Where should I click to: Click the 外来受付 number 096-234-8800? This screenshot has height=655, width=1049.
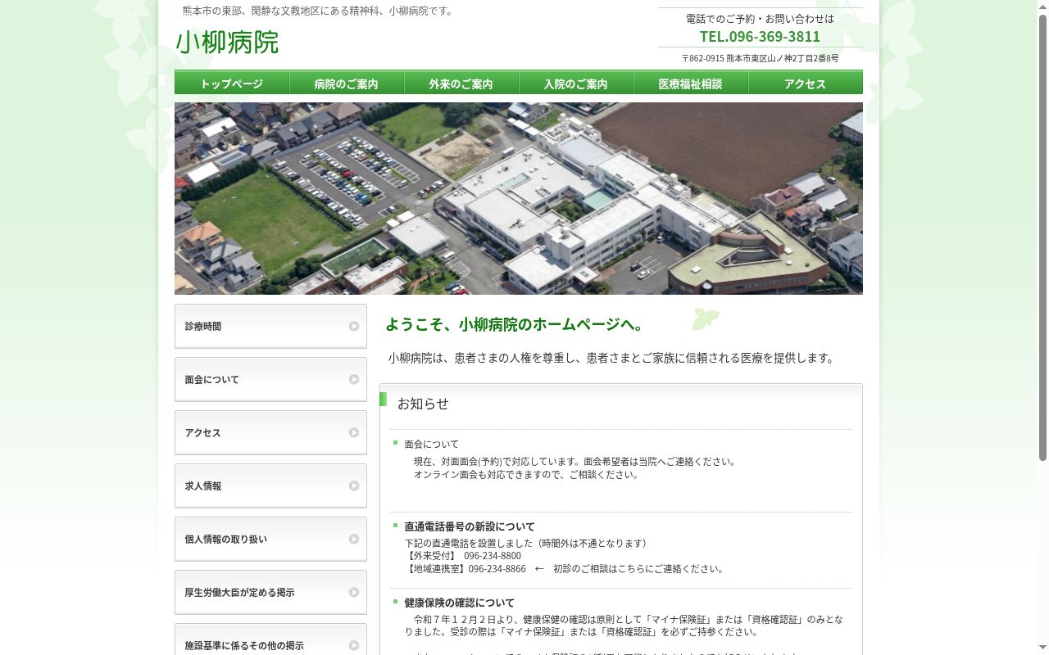pyautogui.click(x=493, y=556)
